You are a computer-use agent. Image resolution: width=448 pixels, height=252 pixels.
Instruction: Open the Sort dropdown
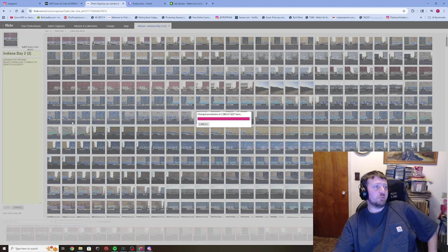click(x=47, y=31)
